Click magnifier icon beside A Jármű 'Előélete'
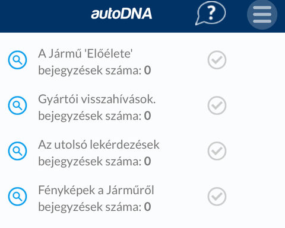Viewport: 285px width, 228px height. [17, 60]
